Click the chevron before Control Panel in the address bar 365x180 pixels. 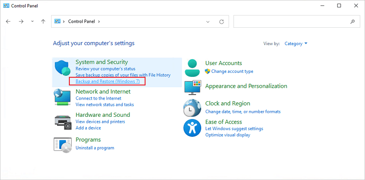(63, 21)
